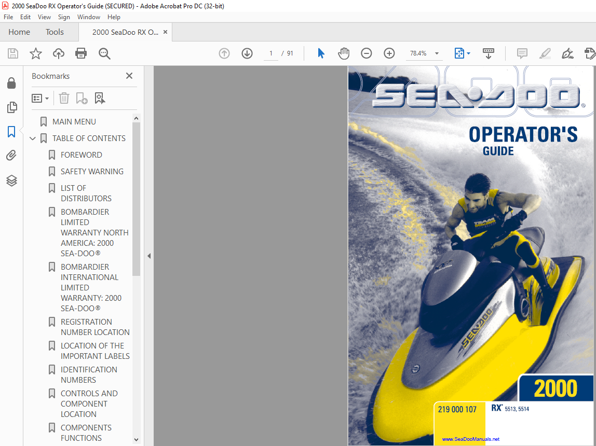Open the fit page options dropdown arrow
The height and width of the screenshot is (446, 596).
click(x=468, y=53)
